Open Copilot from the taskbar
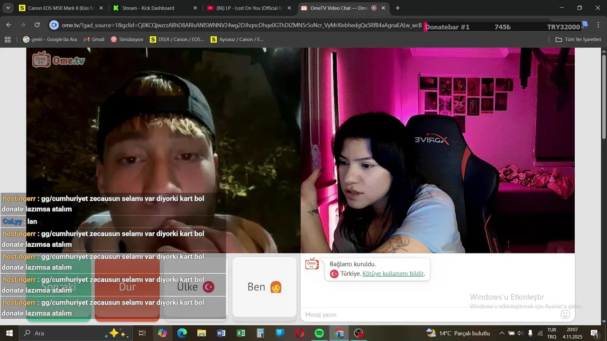Viewport: 607px width, 341px height. (x=162, y=333)
